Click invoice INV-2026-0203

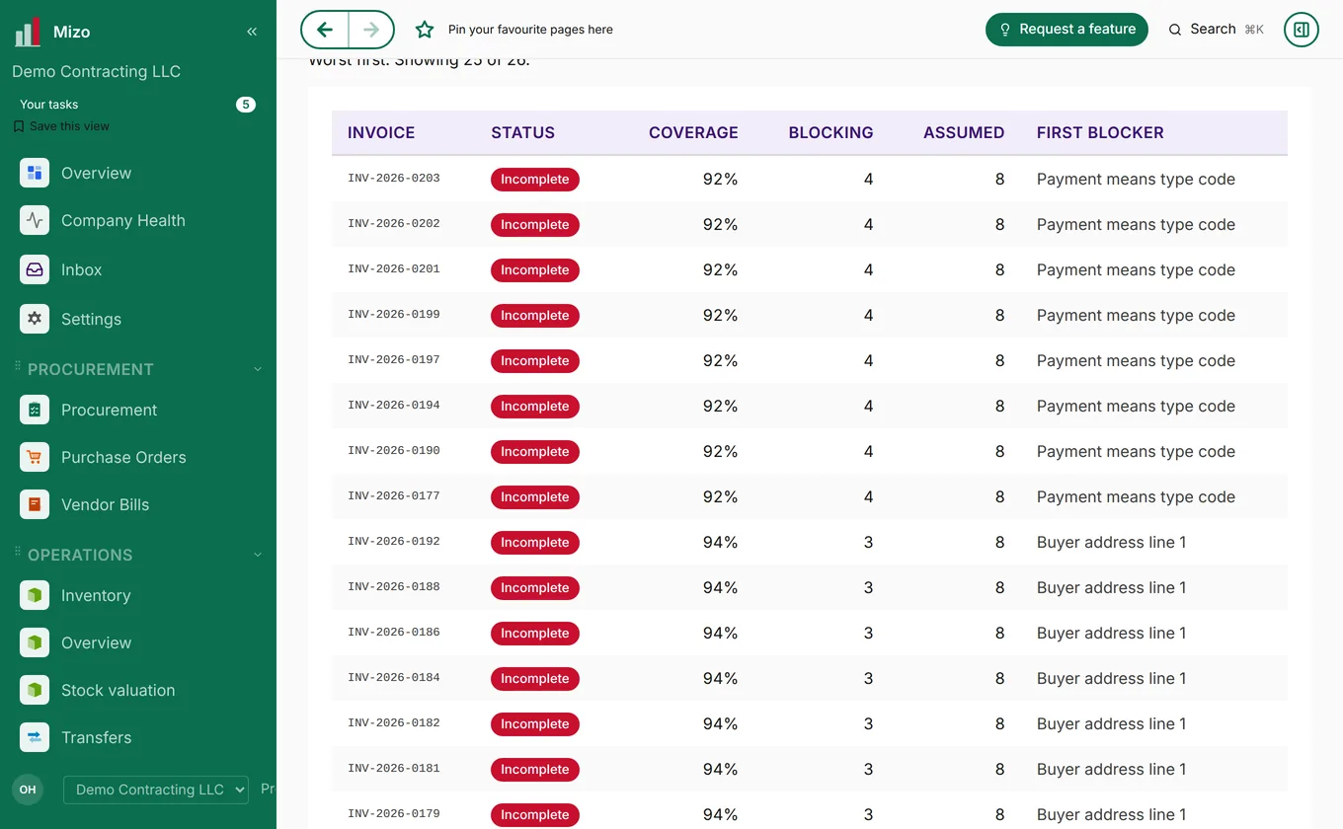(x=394, y=179)
